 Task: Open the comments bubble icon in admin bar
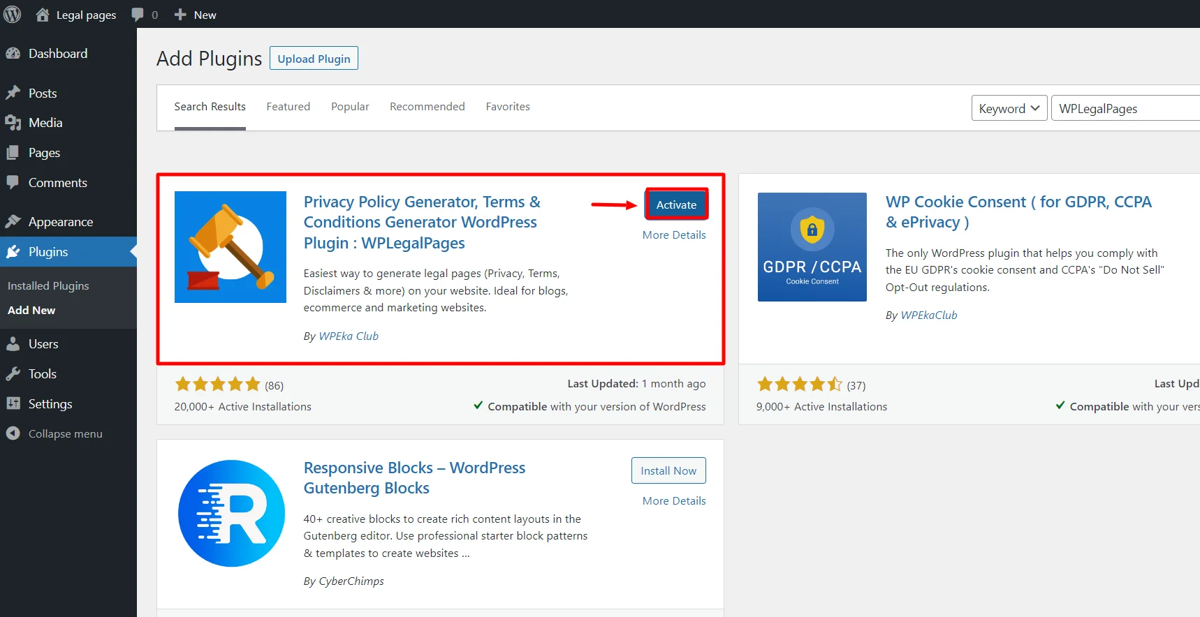138,15
